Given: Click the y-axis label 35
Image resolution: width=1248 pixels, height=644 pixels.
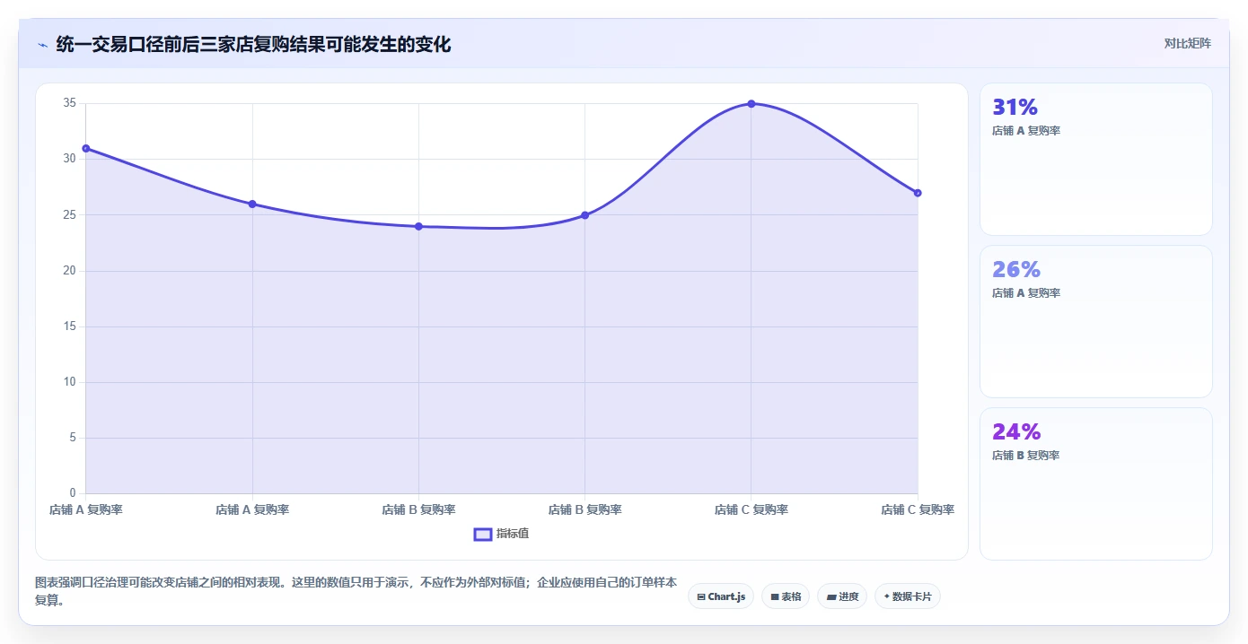Looking at the screenshot, I should (x=69, y=103).
